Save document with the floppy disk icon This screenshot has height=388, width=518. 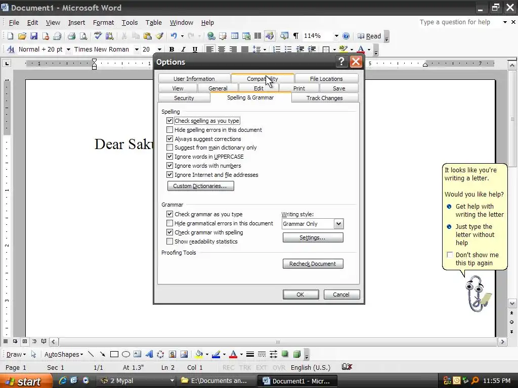(x=34, y=36)
